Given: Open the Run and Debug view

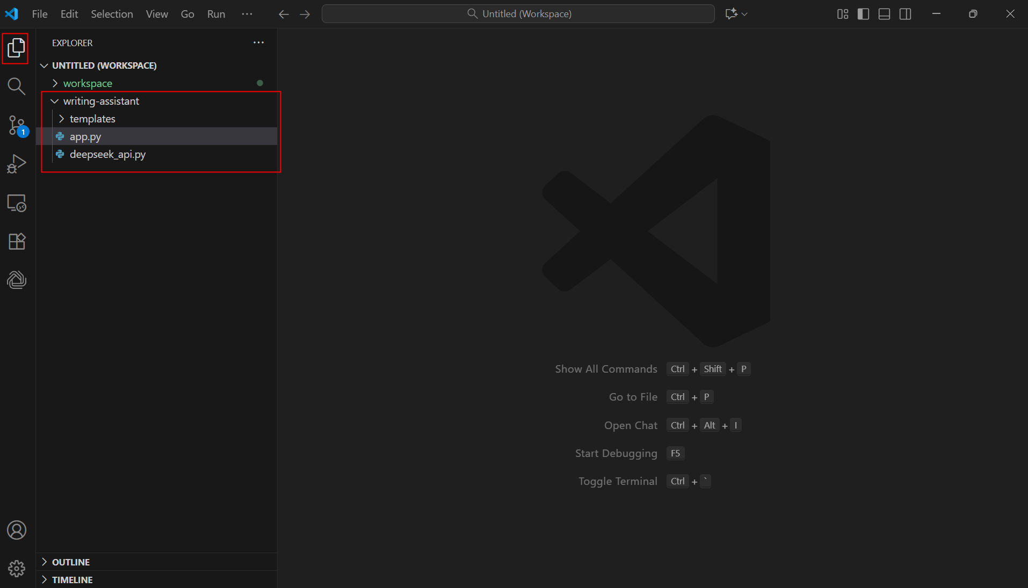Looking at the screenshot, I should click(x=16, y=164).
